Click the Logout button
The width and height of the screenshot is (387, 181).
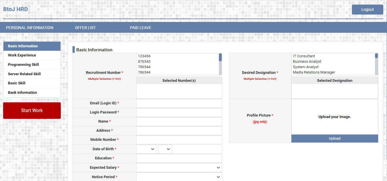(x=367, y=9)
